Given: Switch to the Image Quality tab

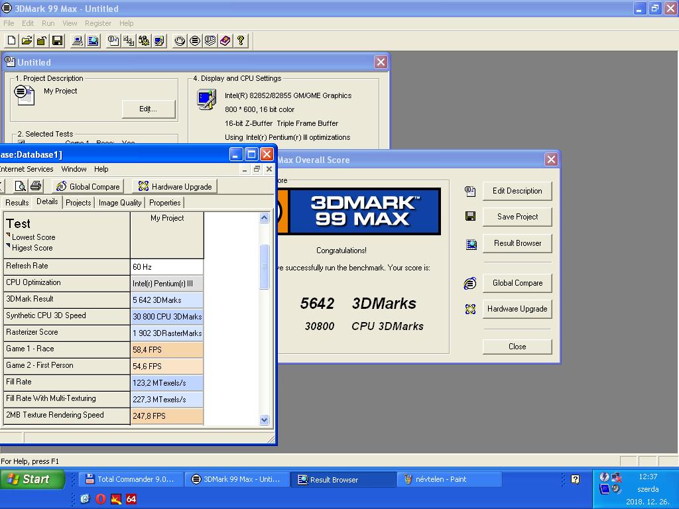Looking at the screenshot, I should (x=120, y=203).
